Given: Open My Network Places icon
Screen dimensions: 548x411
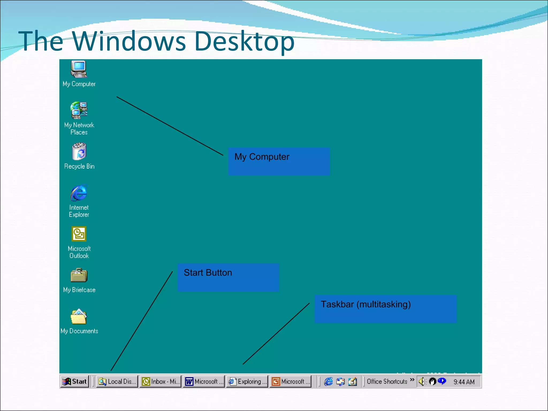Looking at the screenshot, I should (x=79, y=110).
